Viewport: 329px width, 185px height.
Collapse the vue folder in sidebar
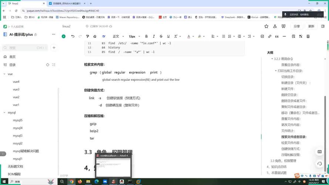(x=4, y=74)
